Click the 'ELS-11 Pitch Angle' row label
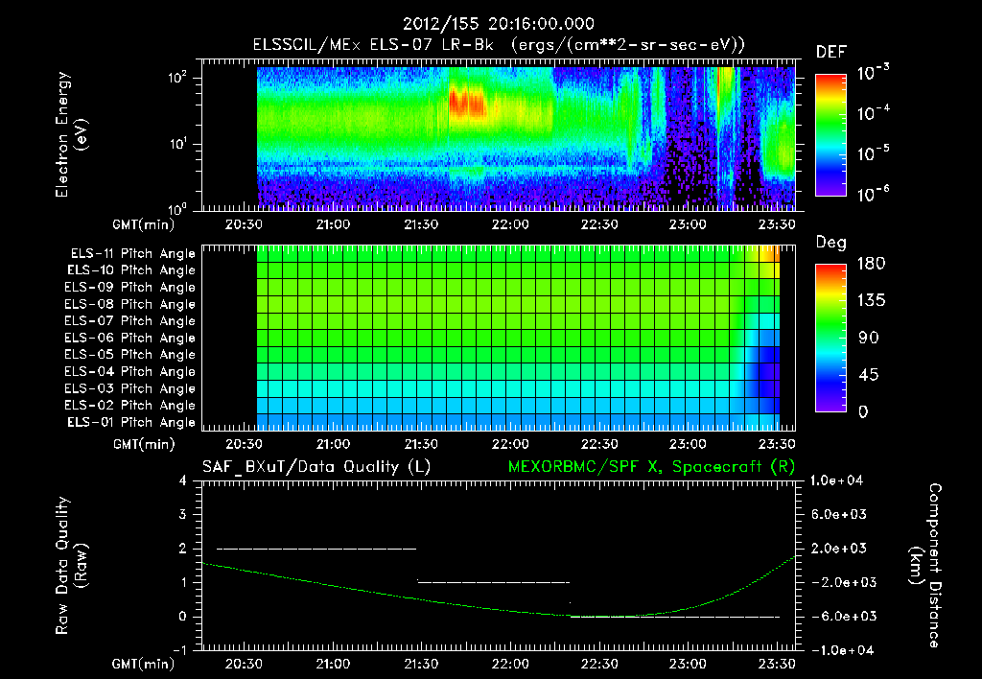Screen dimensions: 982x679 click(x=132, y=254)
